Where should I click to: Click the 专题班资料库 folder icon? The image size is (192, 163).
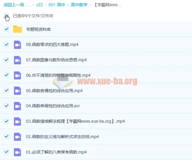pyautogui.click(x=17, y=29)
